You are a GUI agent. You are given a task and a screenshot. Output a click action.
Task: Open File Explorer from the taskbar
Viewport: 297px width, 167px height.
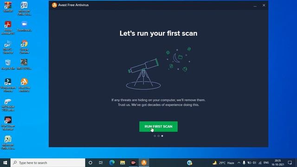pyautogui.click(x=123, y=163)
